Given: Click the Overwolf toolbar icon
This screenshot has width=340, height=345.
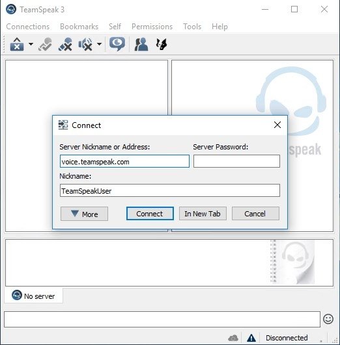Looking at the screenshot, I should 162,44.
